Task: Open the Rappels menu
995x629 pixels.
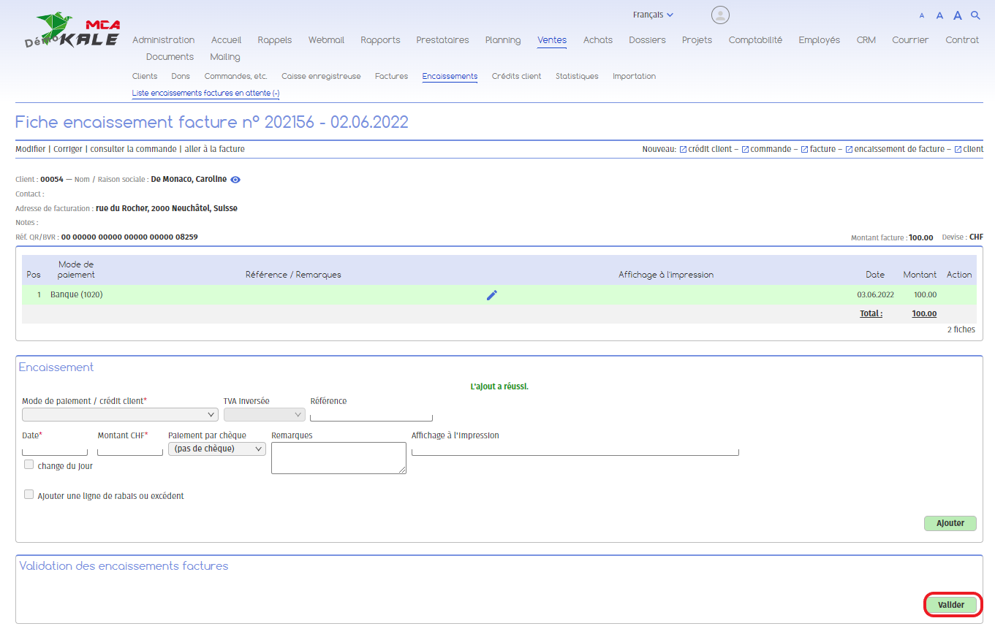Action: [275, 40]
